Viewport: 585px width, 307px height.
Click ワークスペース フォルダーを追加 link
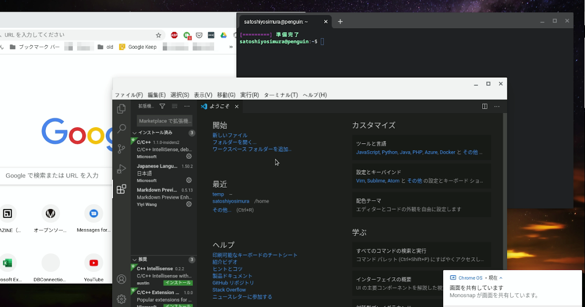click(252, 149)
